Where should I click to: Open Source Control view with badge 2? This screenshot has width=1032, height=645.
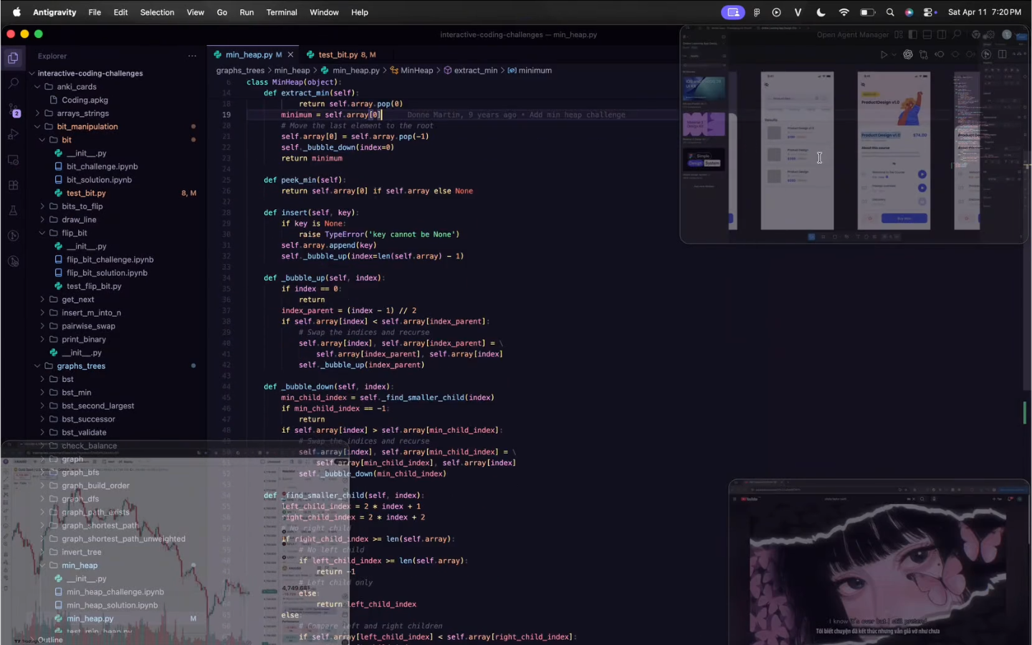pos(13,110)
